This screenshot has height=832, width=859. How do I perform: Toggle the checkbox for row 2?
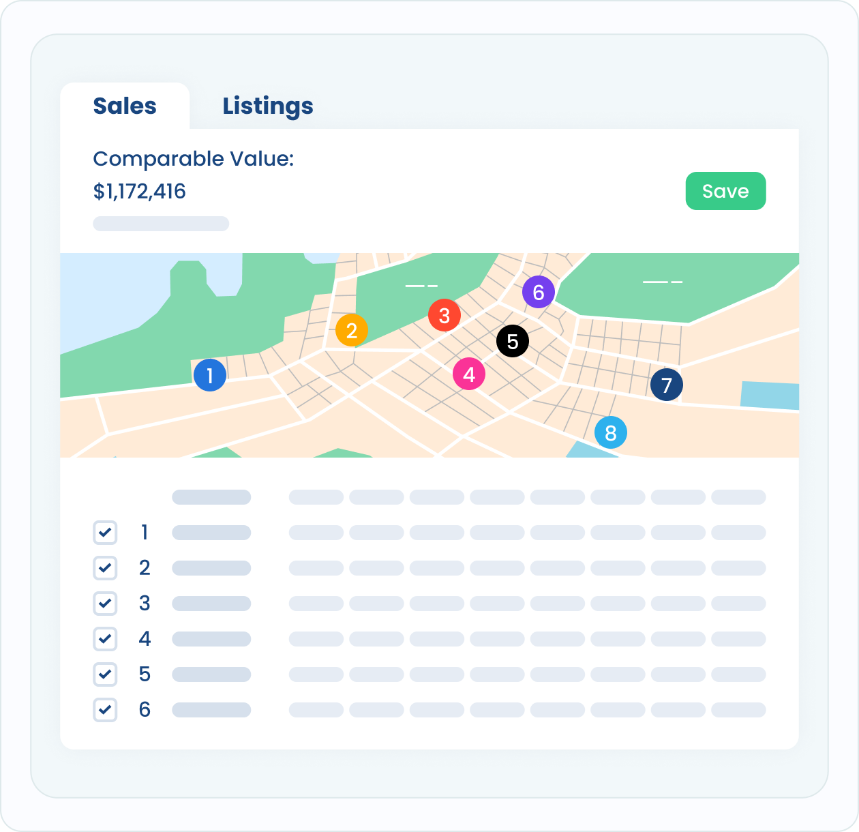pos(105,568)
